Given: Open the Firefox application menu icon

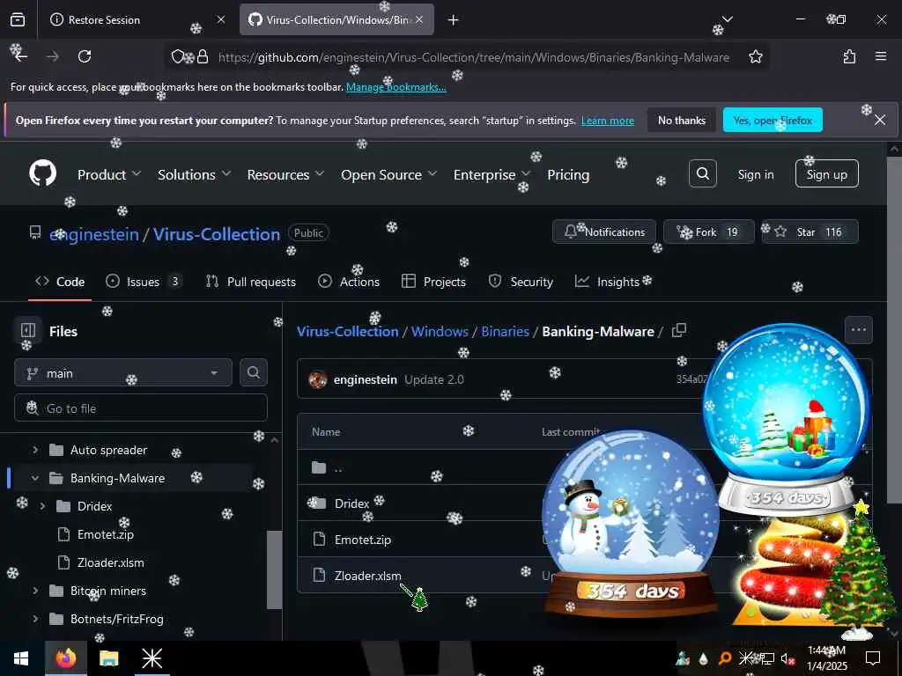Looking at the screenshot, I should tap(881, 56).
